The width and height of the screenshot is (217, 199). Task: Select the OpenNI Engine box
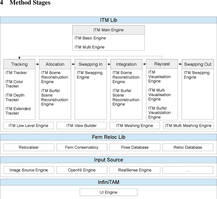[81, 170]
